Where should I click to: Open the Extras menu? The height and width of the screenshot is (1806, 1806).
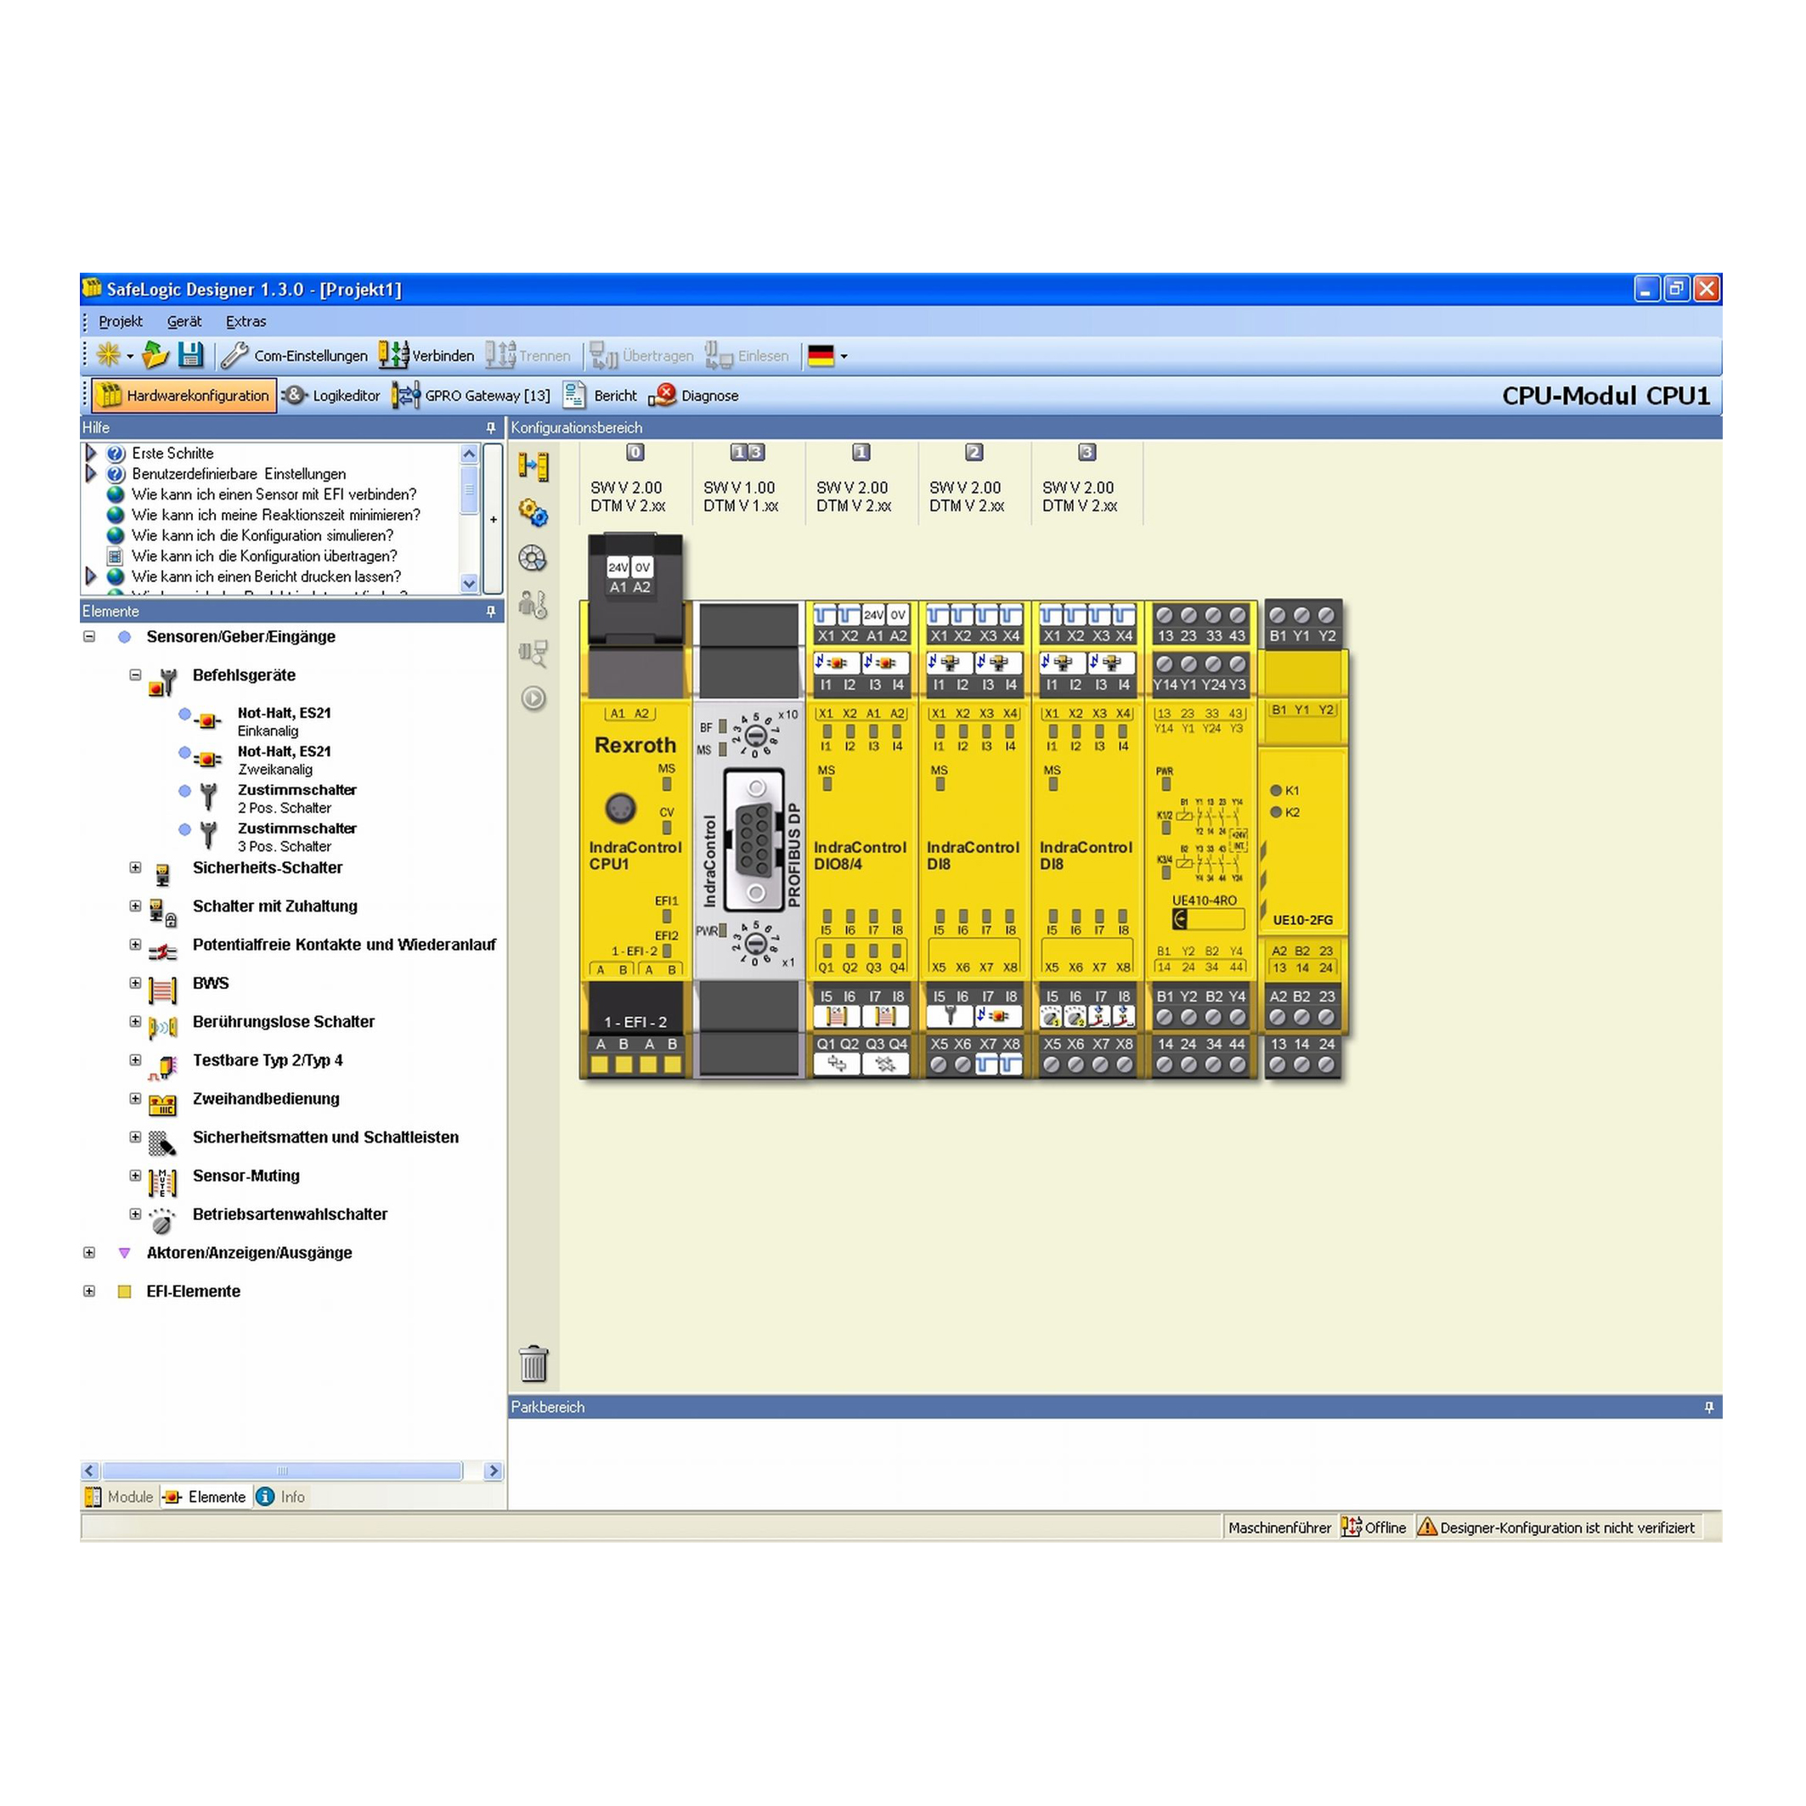coord(246,322)
